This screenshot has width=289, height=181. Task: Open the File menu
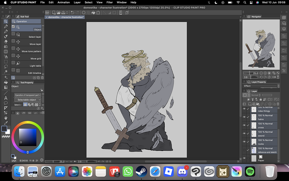pos(42,2)
